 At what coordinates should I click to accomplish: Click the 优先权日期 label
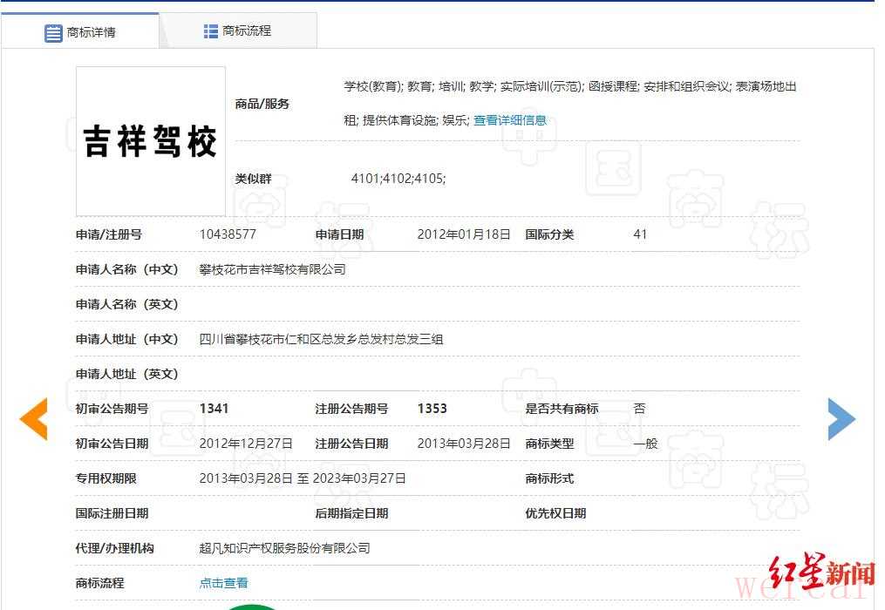click(x=555, y=513)
